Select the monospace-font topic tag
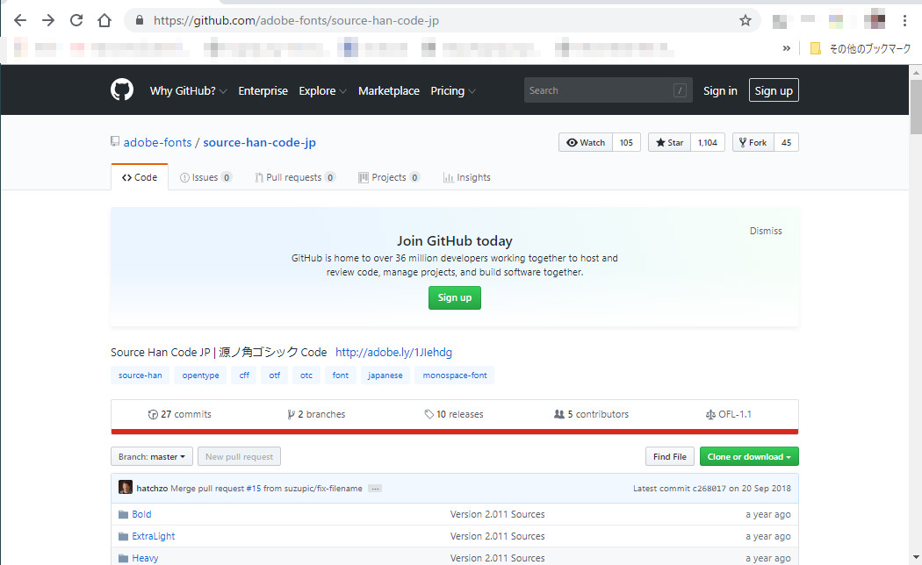 pyautogui.click(x=455, y=375)
